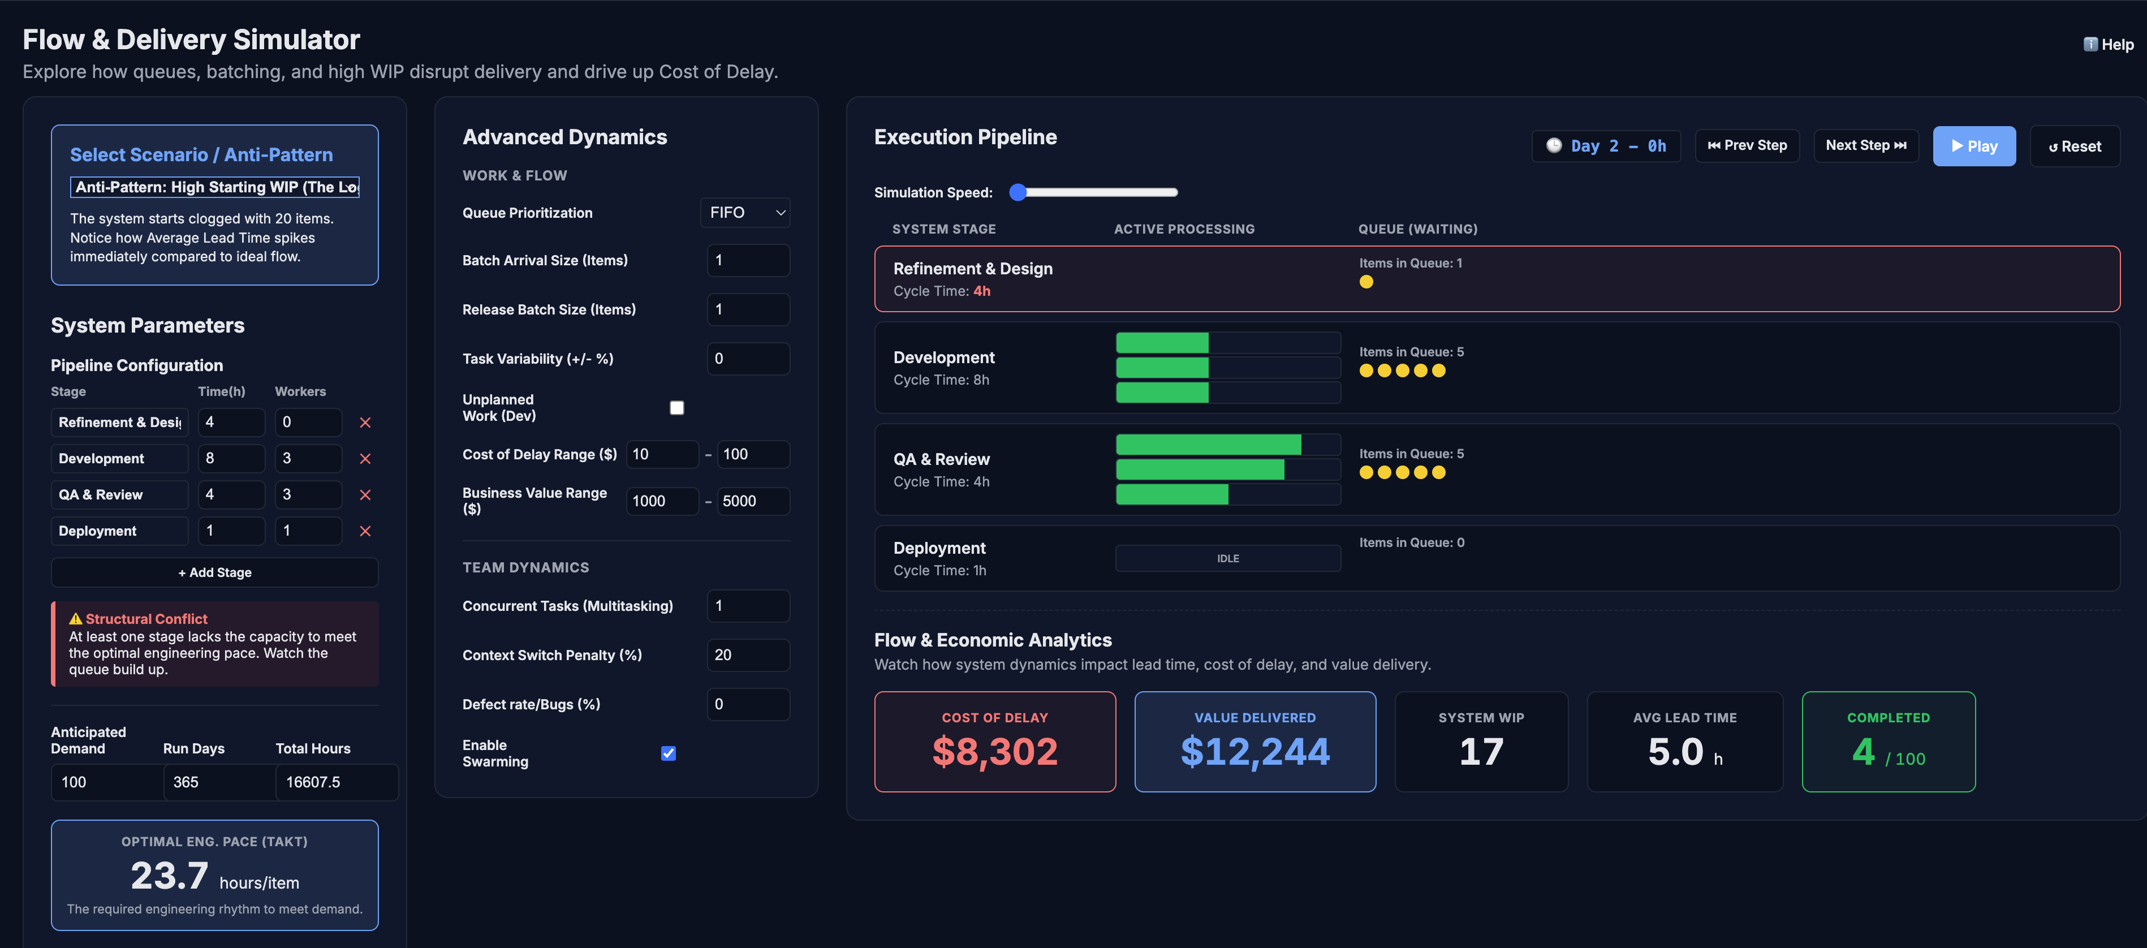Image resolution: width=2147 pixels, height=948 pixels.
Task: Adjust the Simulation Speed slider handle
Action: pyautogui.click(x=1018, y=193)
